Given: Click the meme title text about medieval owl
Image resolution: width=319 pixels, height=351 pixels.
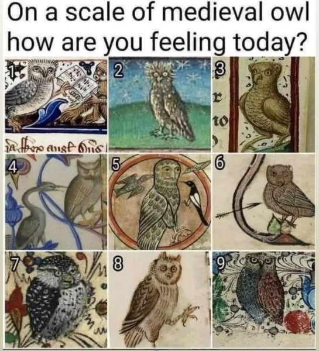Looking at the screenshot, I should click(x=158, y=27).
